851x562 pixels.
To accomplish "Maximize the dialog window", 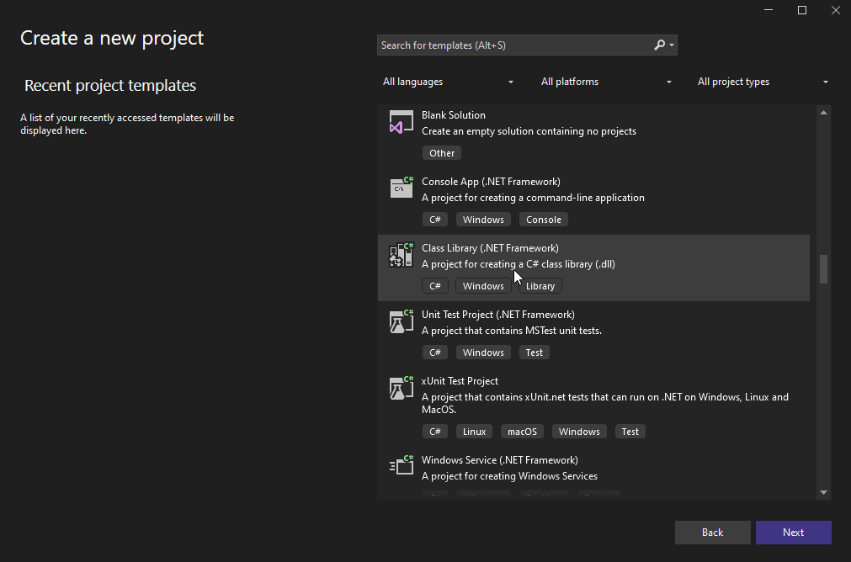I will click(802, 10).
